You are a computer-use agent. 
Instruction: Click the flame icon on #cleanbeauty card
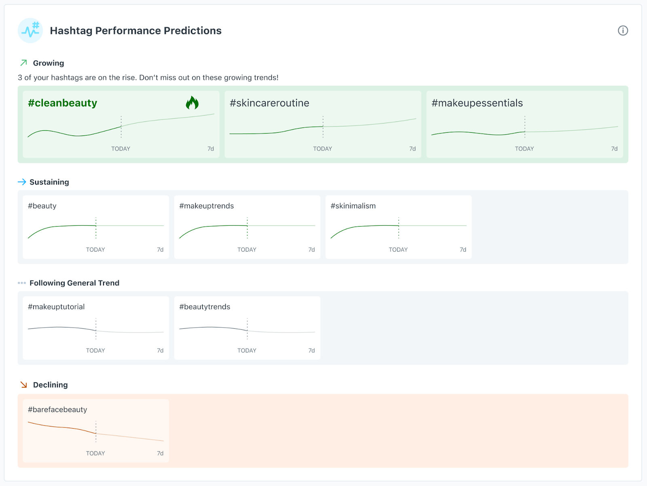pyautogui.click(x=192, y=103)
